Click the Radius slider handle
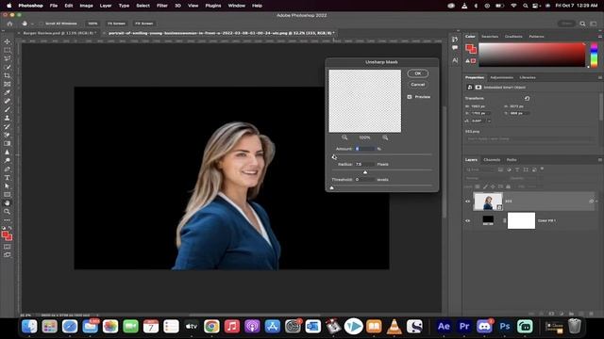The height and width of the screenshot is (339, 604). [365, 172]
